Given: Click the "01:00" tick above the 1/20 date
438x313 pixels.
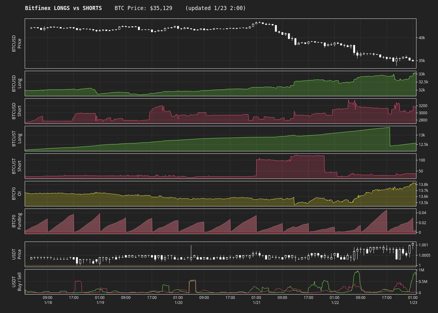Looking at the screenshot, I should 178,298.
